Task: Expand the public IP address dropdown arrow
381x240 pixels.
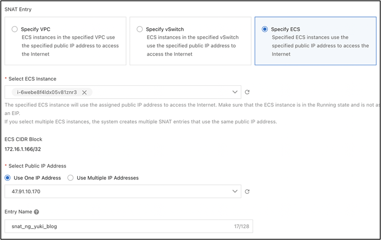Action: [235, 191]
